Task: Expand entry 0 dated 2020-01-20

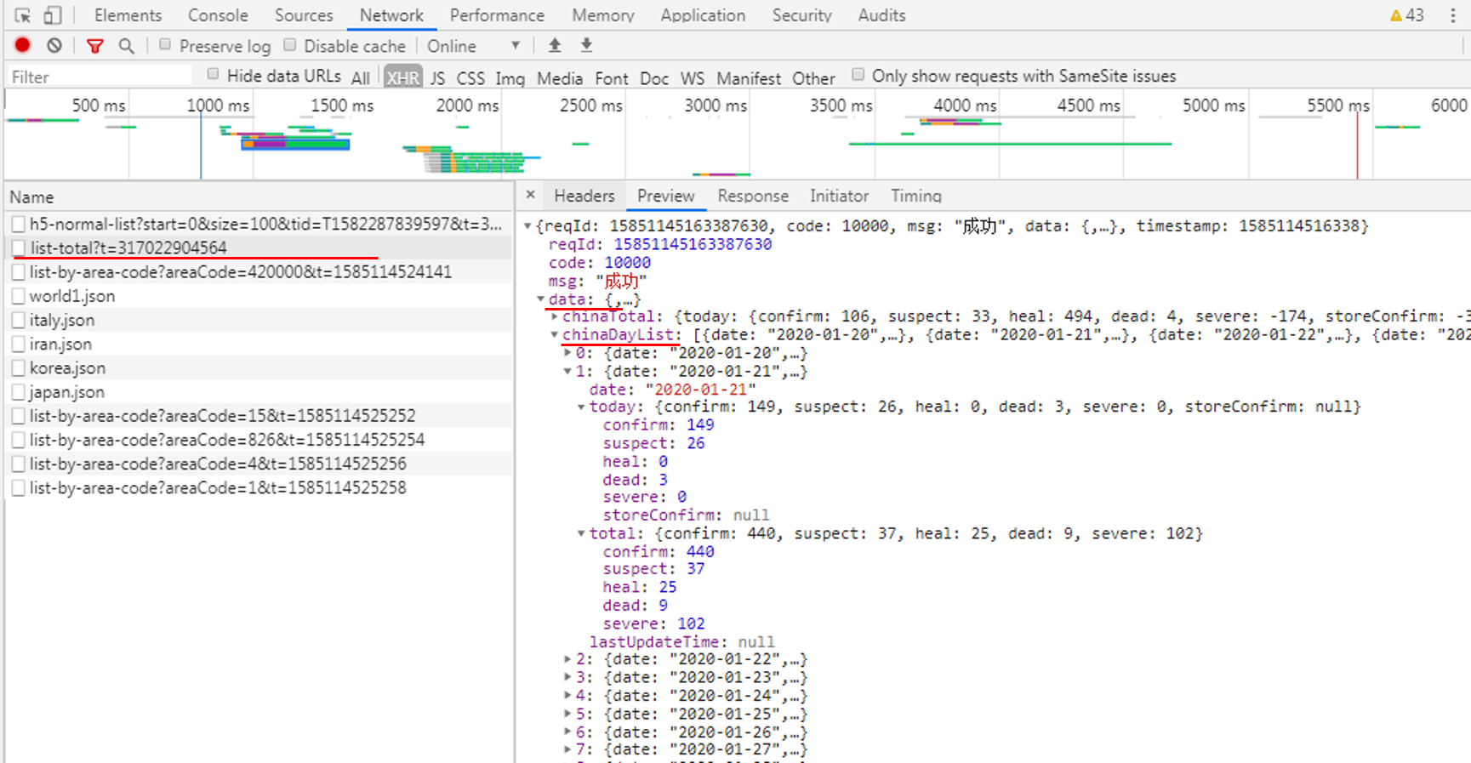Action: [x=567, y=353]
